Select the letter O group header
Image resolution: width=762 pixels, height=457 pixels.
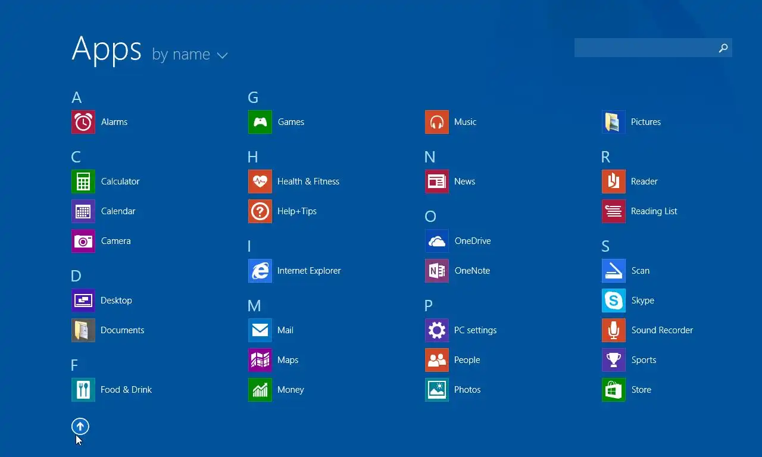[430, 217]
